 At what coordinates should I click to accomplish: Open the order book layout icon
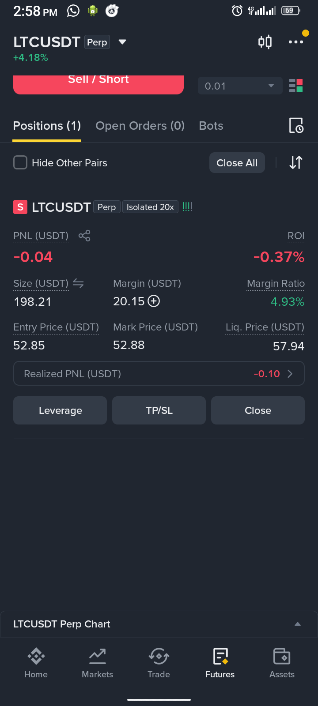click(x=296, y=86)
